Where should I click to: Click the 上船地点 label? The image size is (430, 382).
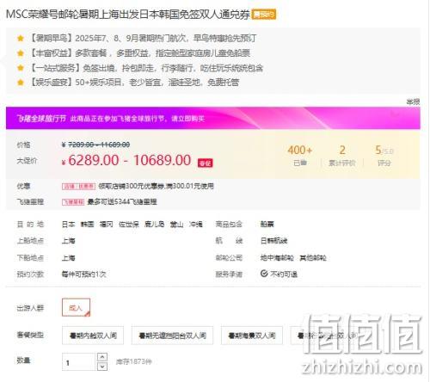(30, 241)
